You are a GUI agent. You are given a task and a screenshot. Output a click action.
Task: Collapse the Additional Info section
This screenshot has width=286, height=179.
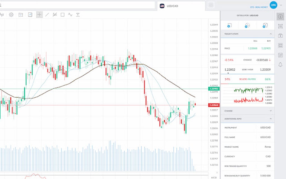[x=271, y=119]
